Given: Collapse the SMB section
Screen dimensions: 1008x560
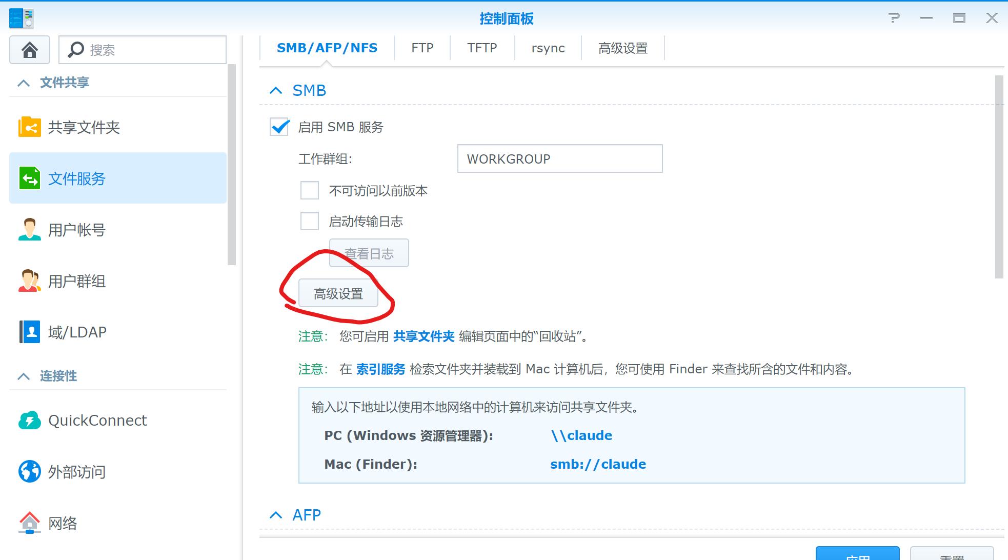Looking at the screenshot, I should coord(276,90).
